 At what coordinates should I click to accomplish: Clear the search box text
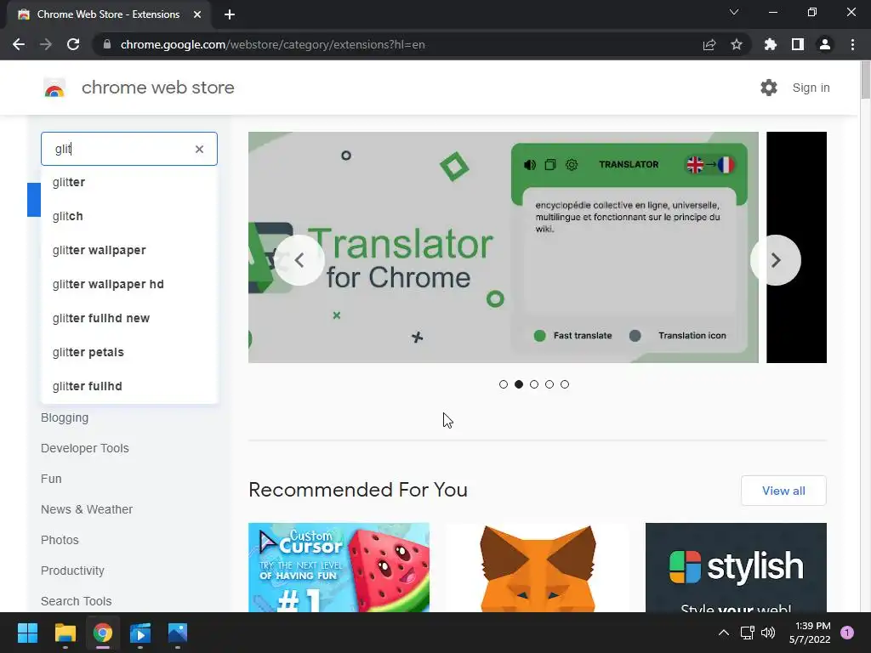pyautogui.click(x=199, y=149)
